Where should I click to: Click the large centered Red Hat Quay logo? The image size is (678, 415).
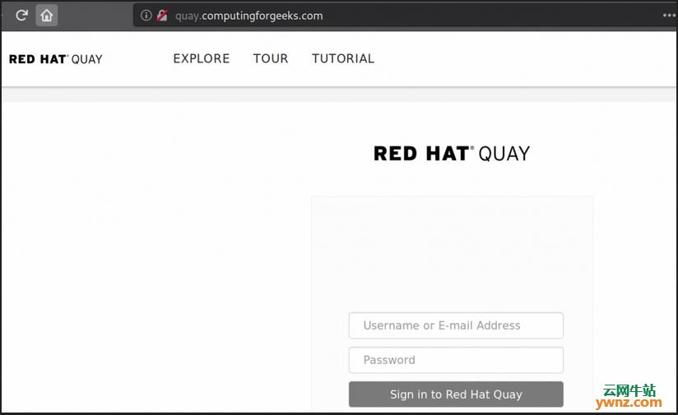pyautogui.click(x=452, y=154)
